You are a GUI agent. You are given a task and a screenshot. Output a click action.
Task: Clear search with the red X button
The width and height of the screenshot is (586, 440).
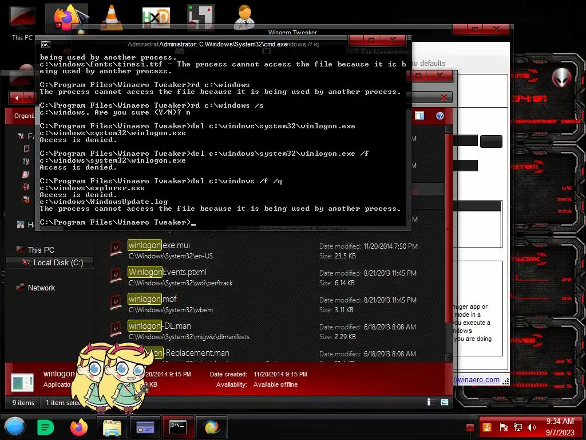(444, 97)
